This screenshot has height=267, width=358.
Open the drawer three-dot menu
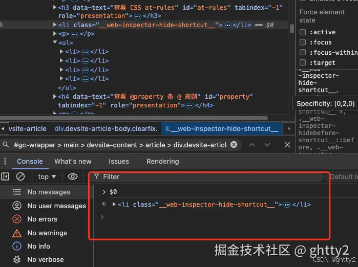click(x=5, y=161)
